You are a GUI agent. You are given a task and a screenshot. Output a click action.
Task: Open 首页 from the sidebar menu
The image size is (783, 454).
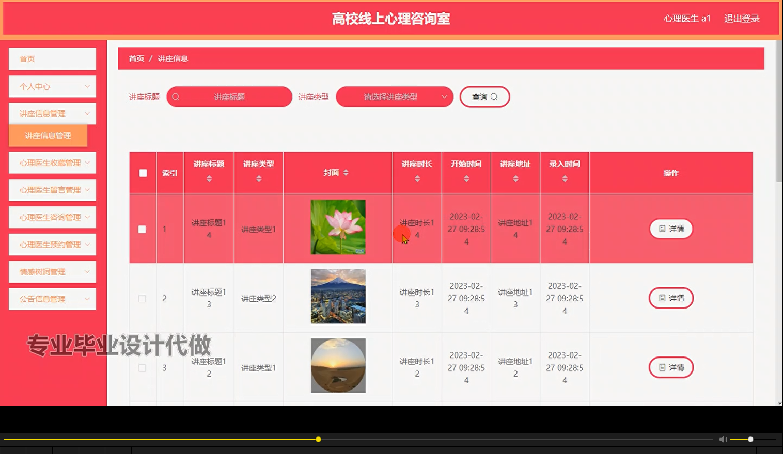(x=52, y=59)
